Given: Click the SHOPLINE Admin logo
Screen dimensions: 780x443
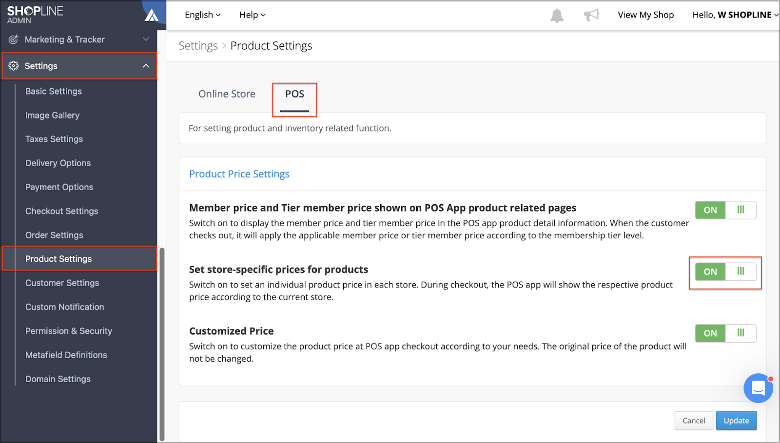Looking at the screenshot, I should click(x=35, y=15).
